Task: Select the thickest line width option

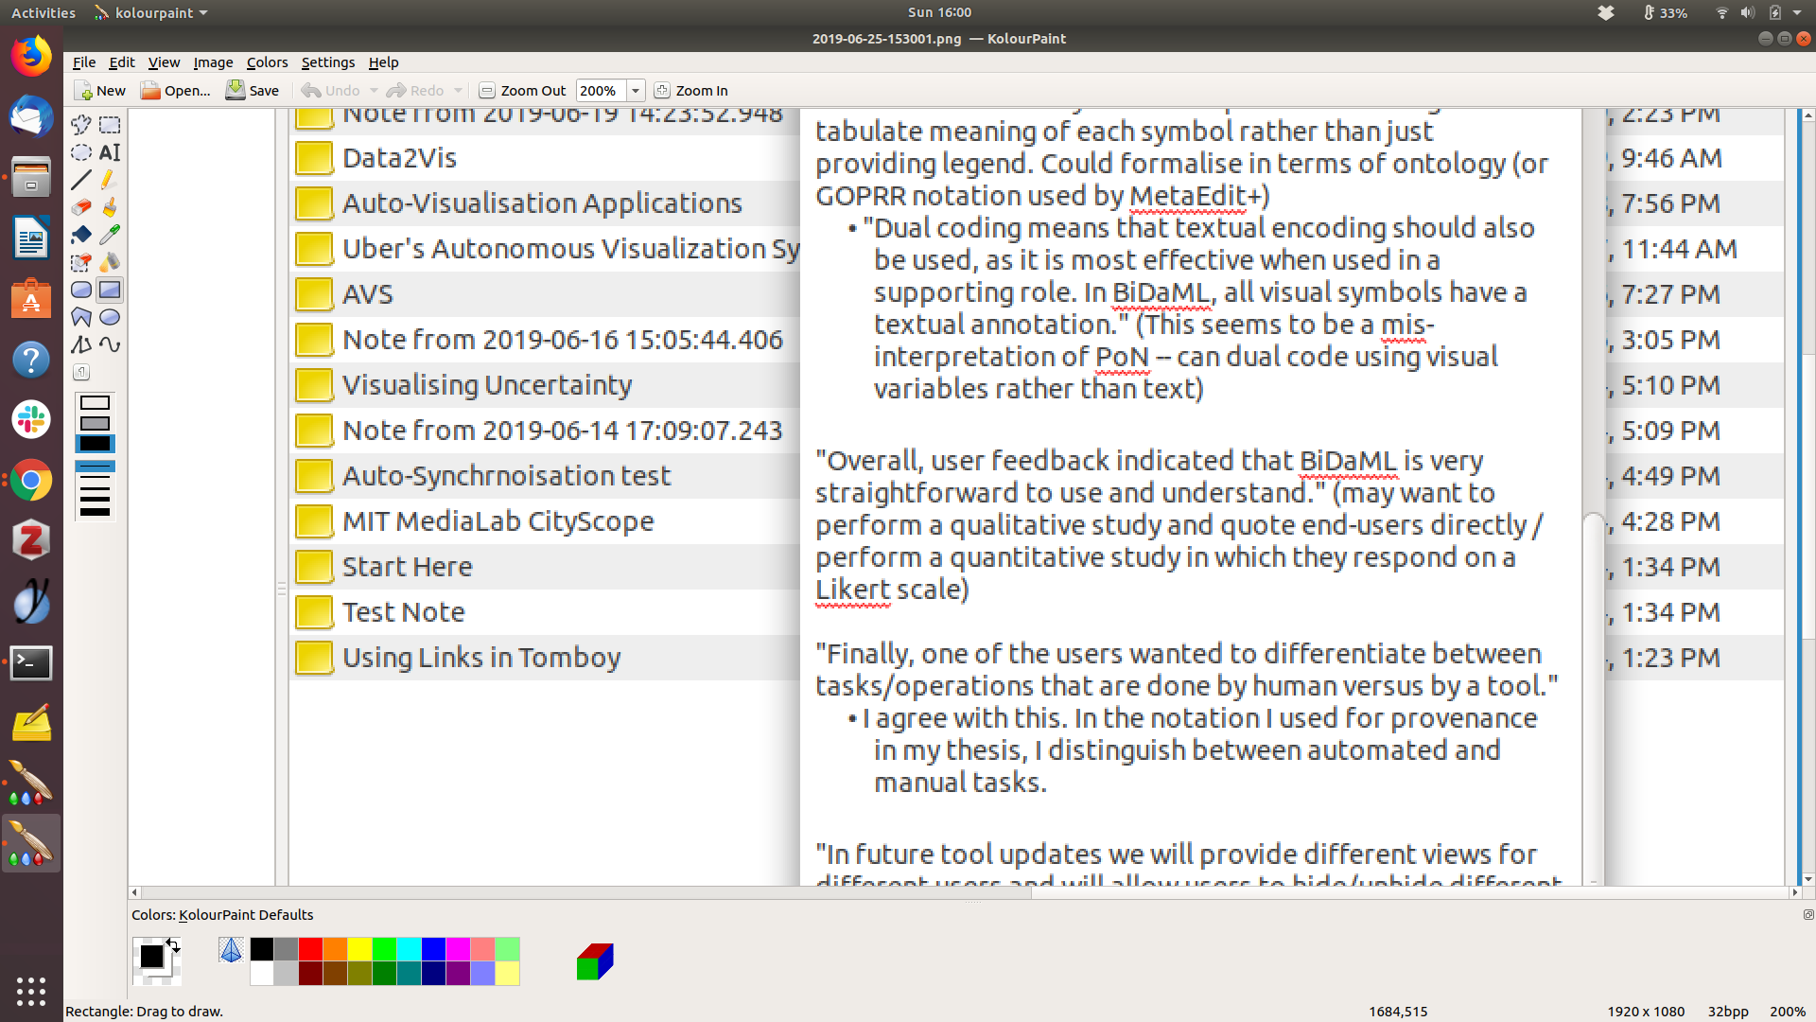Action: (95, 512)
